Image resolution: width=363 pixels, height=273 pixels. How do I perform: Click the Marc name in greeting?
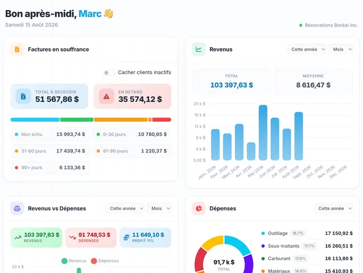tap(90, 14)
